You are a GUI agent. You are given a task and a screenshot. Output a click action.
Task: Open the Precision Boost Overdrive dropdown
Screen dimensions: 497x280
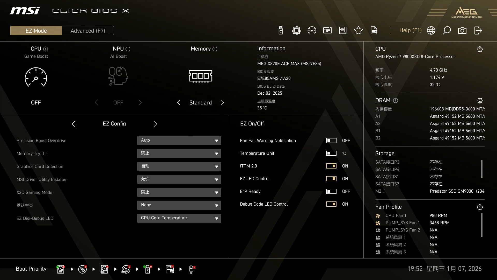(x=179, y=141)
